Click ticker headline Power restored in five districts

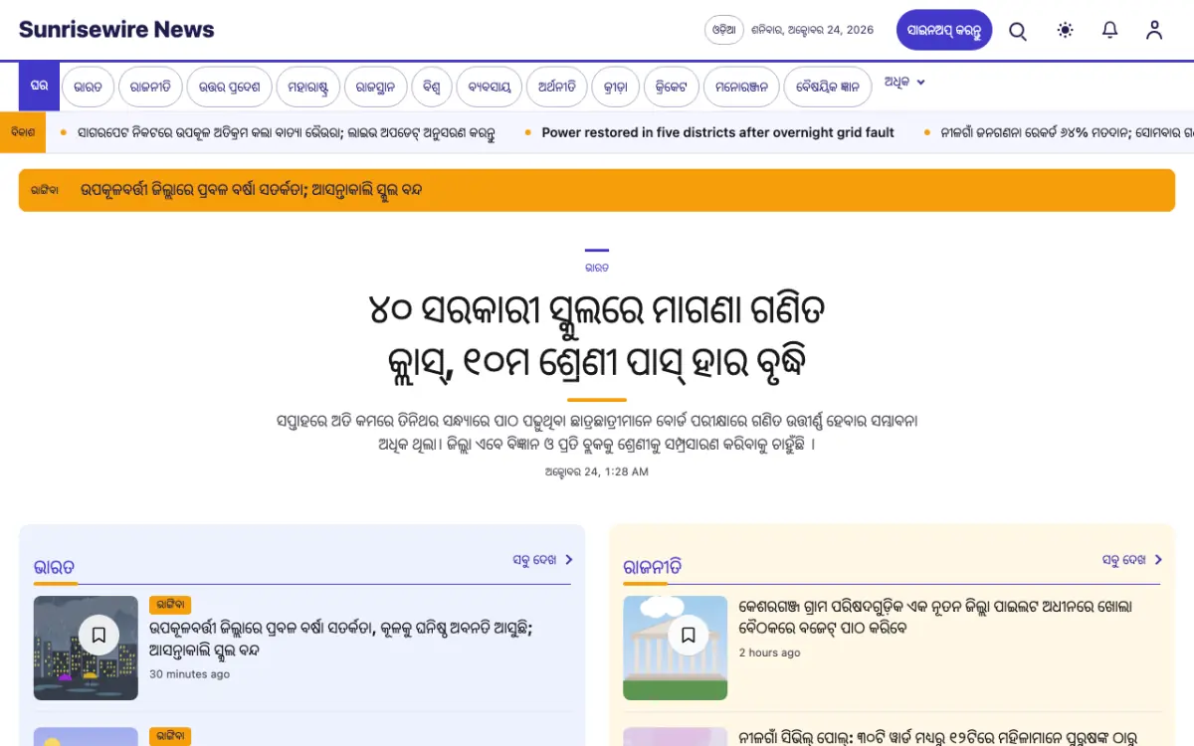[717, 132]
